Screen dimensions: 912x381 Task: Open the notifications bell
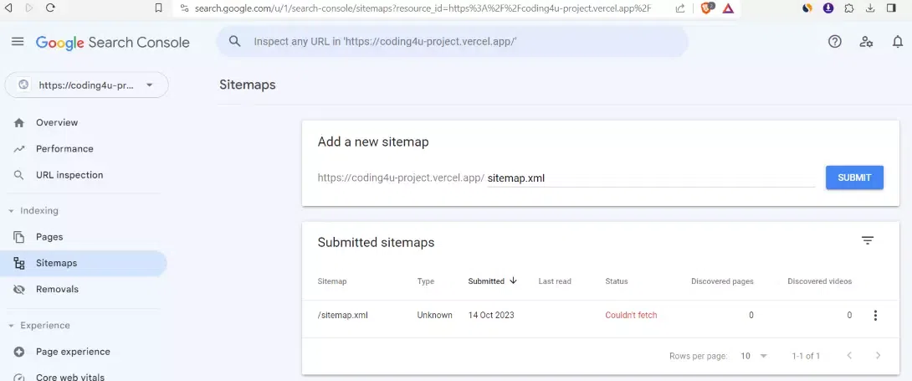[x=898, y=42]
